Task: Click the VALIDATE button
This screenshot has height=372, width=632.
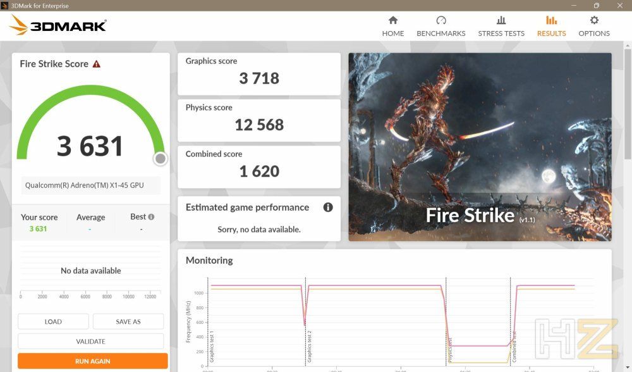Action: (90, 342)
